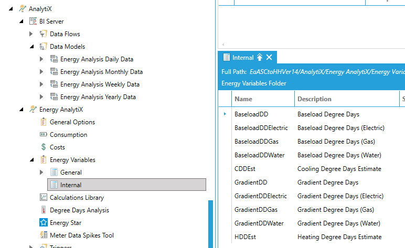Select Energy Analysis Yearly Data tree item

click(98, 97)
